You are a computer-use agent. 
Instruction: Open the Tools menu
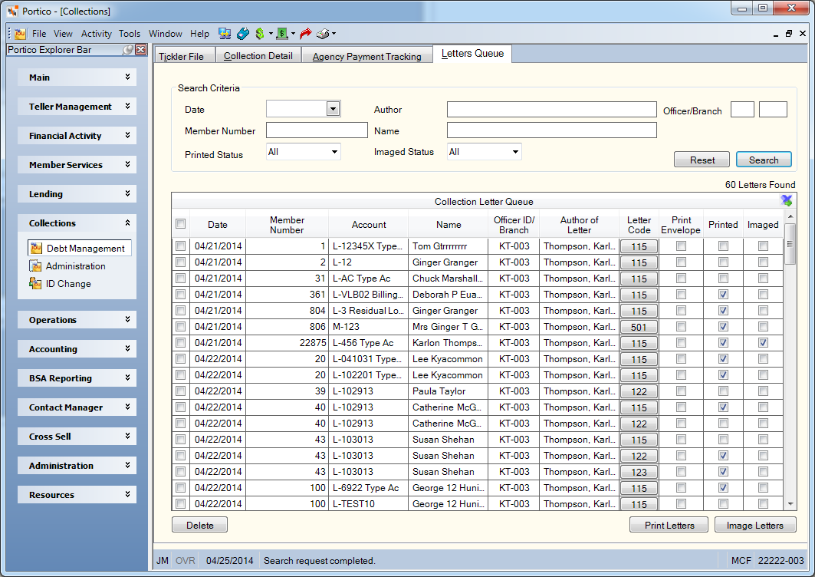click(x=130, y=34)
